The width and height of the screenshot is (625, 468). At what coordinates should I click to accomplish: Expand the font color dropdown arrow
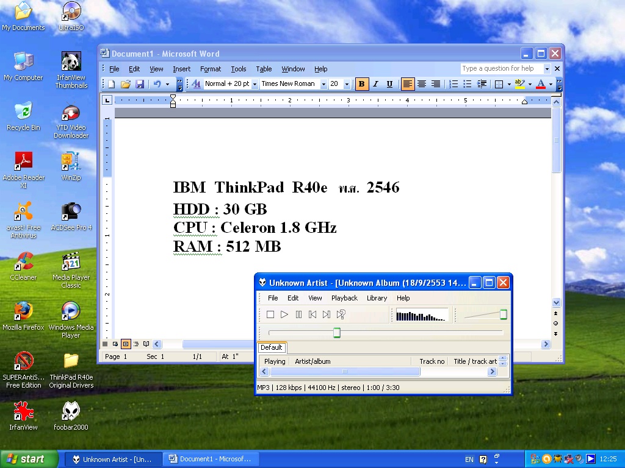(551, 84)
